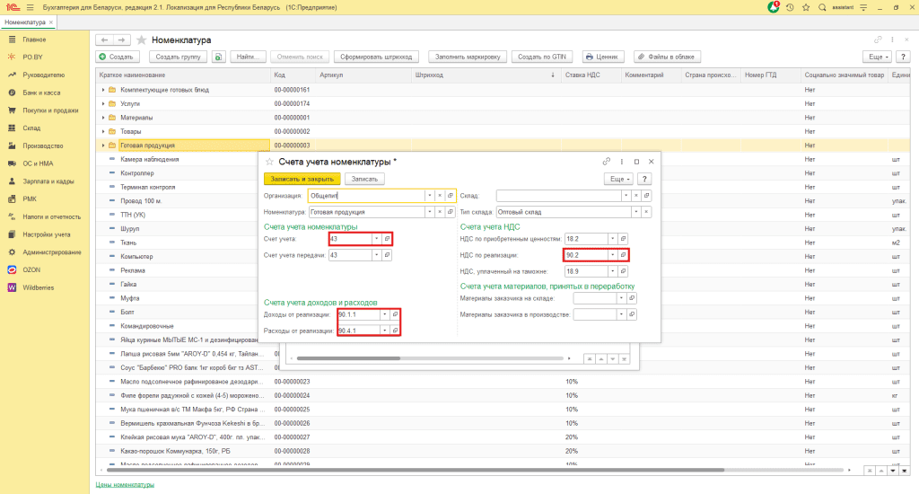The width and height of the screenshot is (919, 494).
Task: Open the history clock icon
Action: (x=790, y=7)
